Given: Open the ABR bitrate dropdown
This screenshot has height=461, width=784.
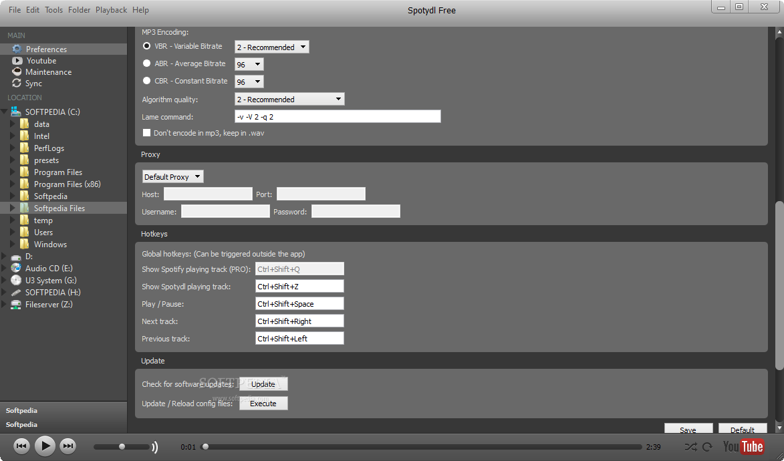Looking at the screenshot, I should tap(249, 65).
